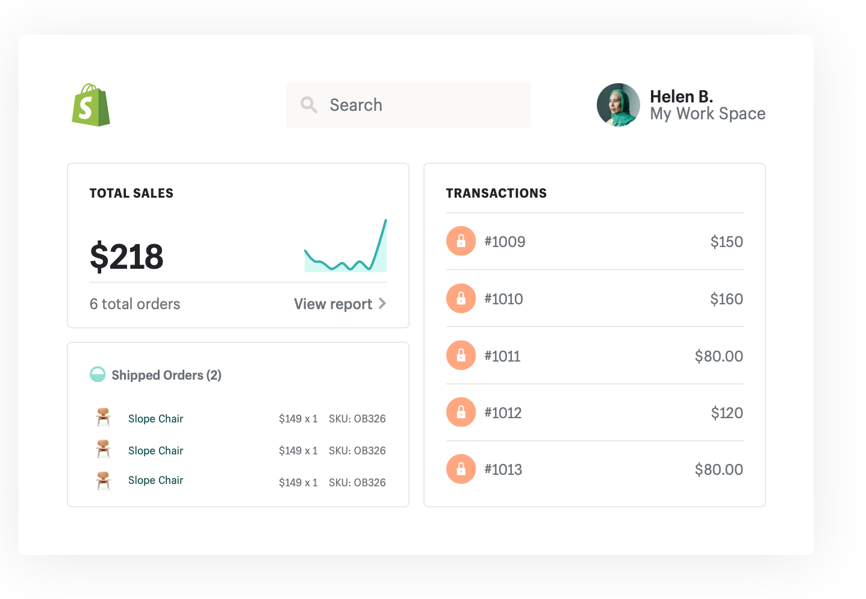Click the Shipped Orders status icon
This screenshot has height=599, width=866.
(x=98, y=375)
